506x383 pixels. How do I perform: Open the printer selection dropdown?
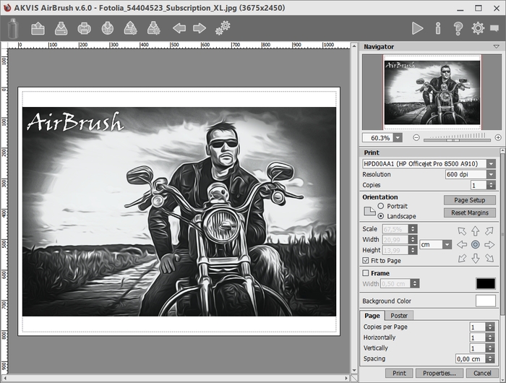pos(491,163)
